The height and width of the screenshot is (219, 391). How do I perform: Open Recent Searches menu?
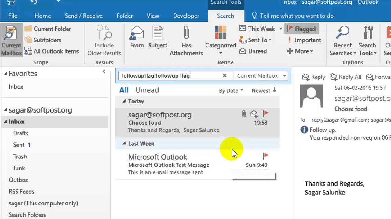click(343, 41)
